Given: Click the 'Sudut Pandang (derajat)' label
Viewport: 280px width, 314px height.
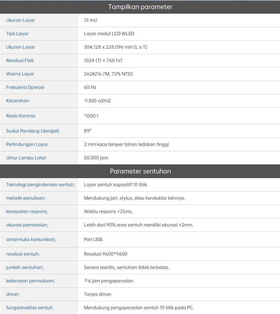Looking at the screenshot, I should [33, 131].
